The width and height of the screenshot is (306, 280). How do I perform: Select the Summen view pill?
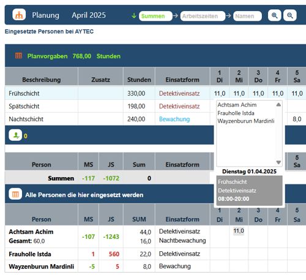(155, 16)
